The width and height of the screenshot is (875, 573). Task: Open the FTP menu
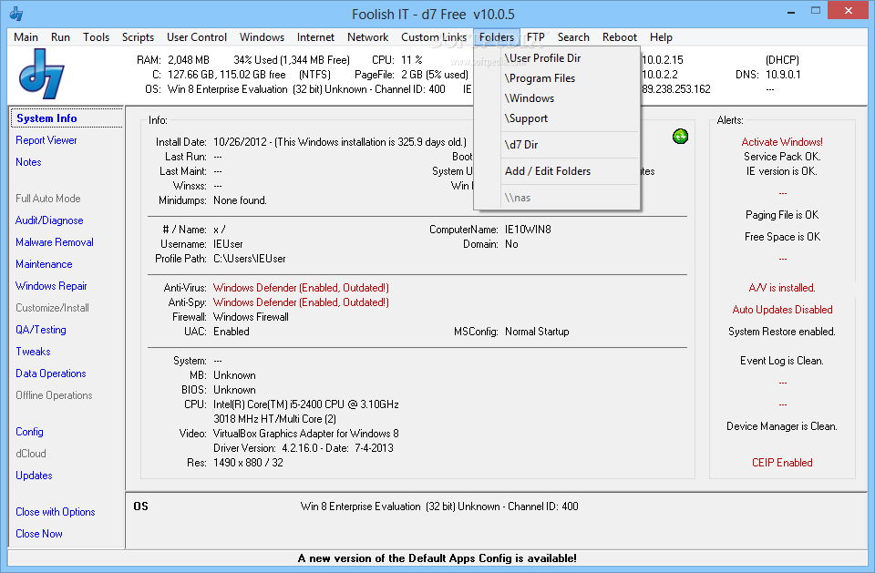(535, 37)
